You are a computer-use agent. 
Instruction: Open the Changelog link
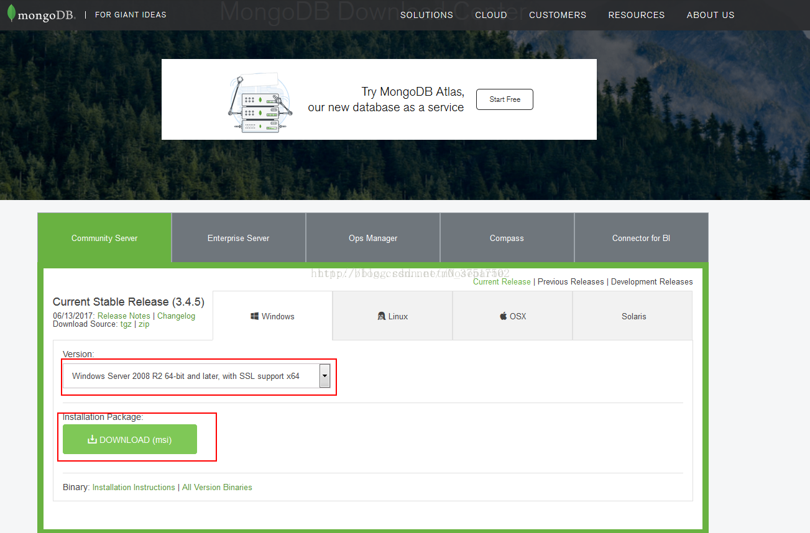click(176, 316)
